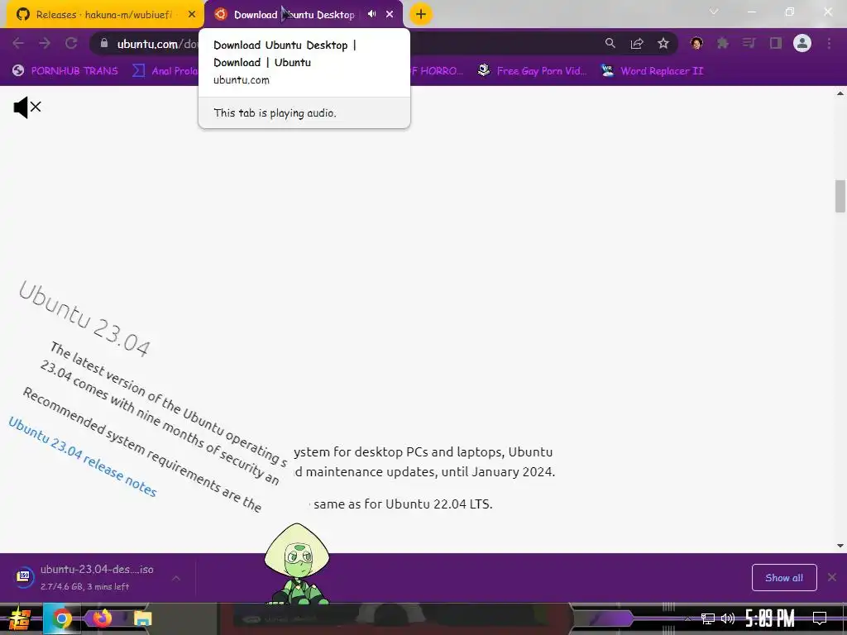Click the zoom magnifier icon in the address bar

[x=610, y=43]
